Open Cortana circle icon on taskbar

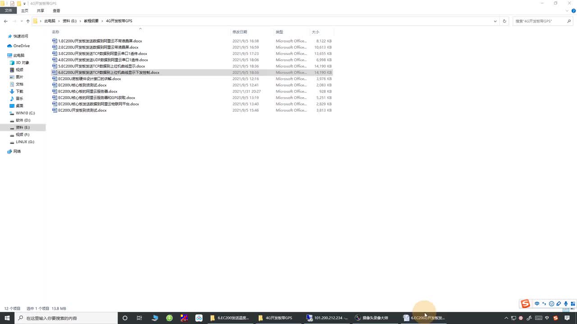pos(125,318)
